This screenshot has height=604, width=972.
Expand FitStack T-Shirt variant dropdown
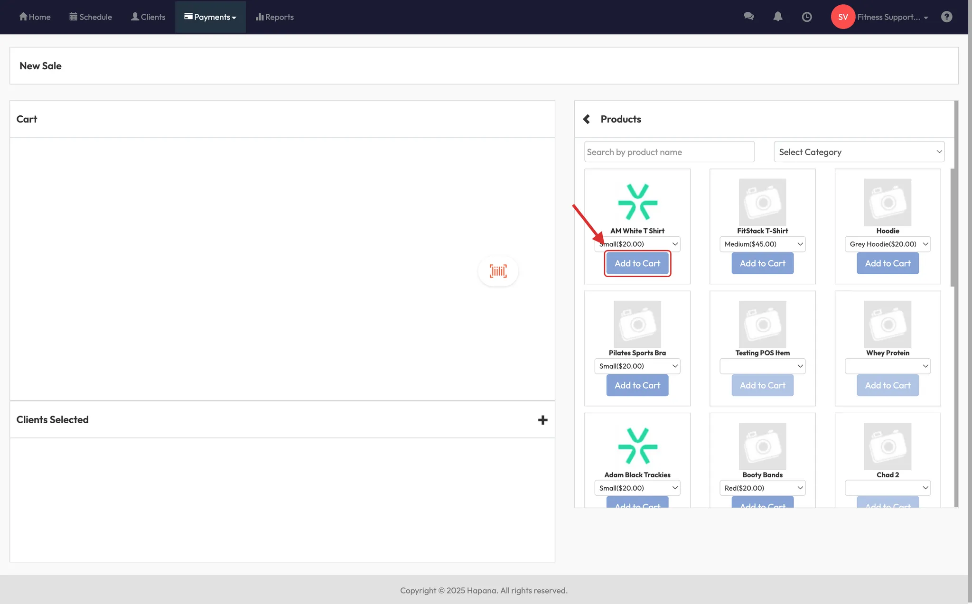(762, 244)
